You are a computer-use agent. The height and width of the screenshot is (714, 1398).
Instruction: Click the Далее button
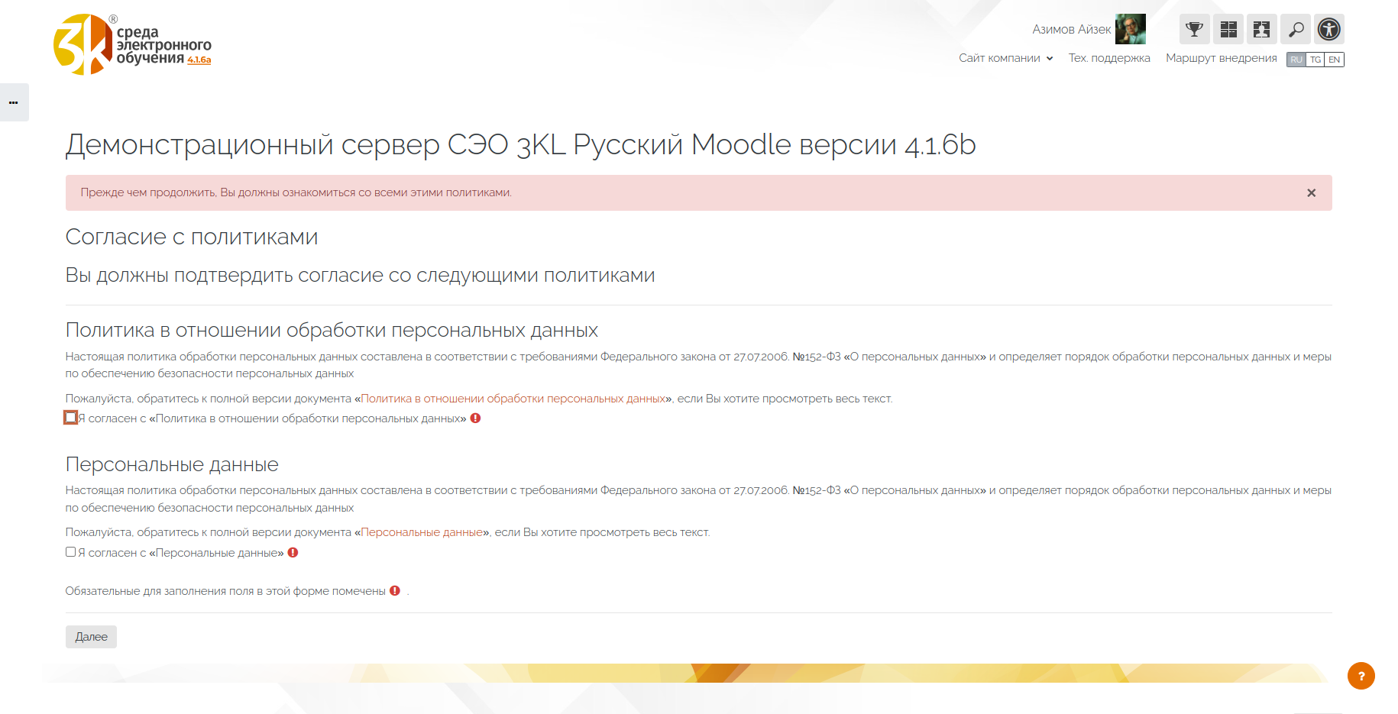91,637
